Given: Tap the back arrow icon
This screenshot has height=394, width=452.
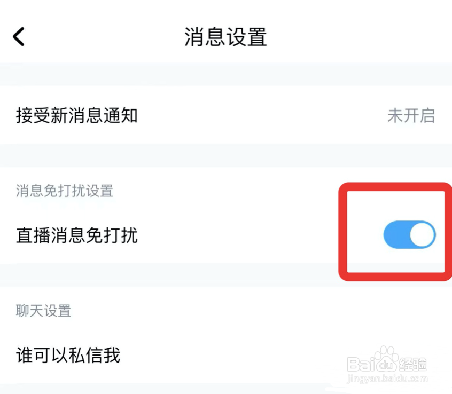Looking at the screenshot, I should [19, 37].
